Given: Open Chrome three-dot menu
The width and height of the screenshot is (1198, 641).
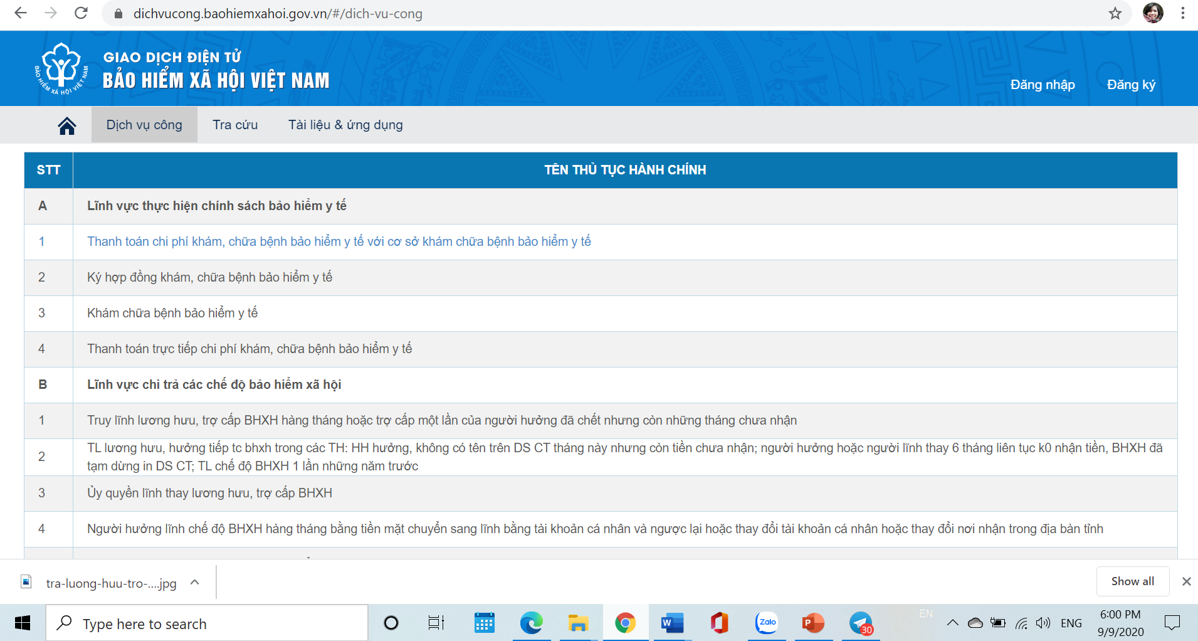Looking at the screenshot, I should click(x=1182, y=13).
